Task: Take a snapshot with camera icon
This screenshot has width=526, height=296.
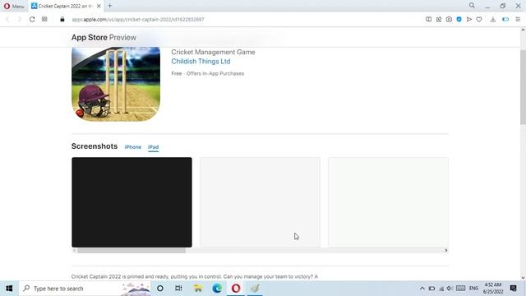Action: (449, 20)
